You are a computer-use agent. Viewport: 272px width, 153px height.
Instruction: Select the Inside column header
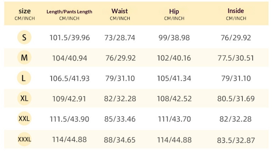236,14
